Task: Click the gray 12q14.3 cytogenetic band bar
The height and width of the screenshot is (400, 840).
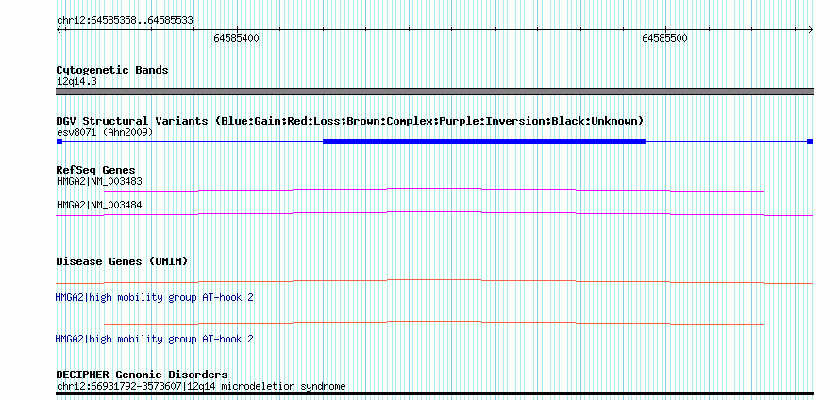Action: [434, 92]
